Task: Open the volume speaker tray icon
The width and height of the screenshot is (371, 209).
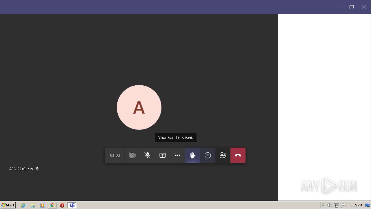Action: point(330,205)
